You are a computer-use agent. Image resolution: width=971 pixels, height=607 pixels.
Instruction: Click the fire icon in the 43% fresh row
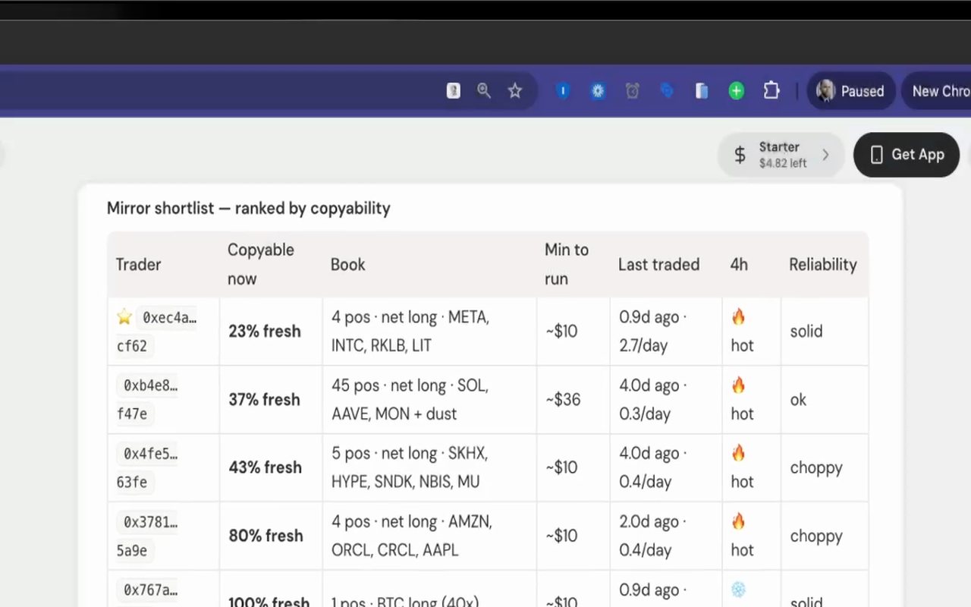point(739,454)
